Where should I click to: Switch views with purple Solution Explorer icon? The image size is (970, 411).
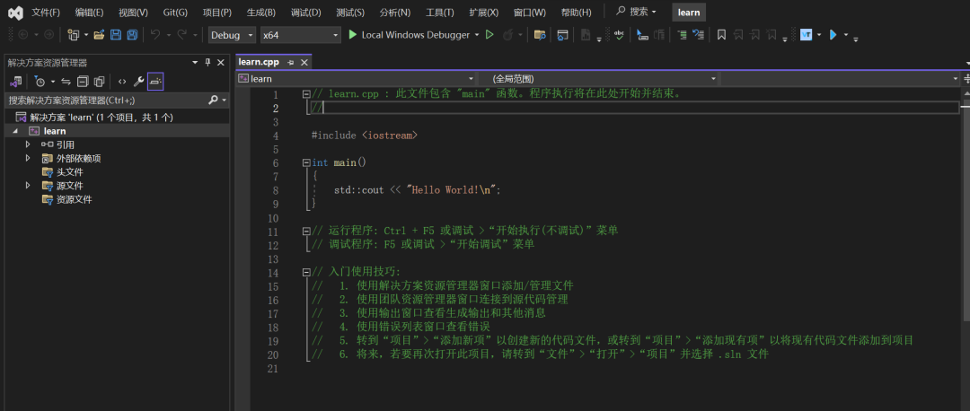(16, 81)
